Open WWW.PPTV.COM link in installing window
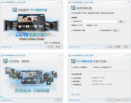 (7, 100)
